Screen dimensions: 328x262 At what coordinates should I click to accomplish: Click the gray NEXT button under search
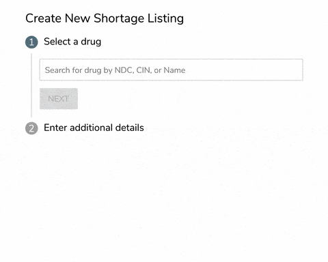(59, 99)
